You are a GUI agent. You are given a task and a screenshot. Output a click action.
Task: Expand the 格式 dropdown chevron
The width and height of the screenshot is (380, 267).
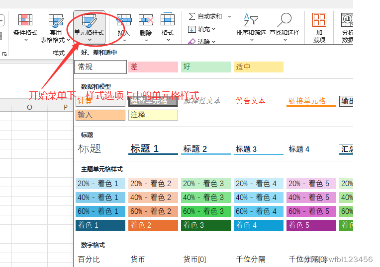168,40
